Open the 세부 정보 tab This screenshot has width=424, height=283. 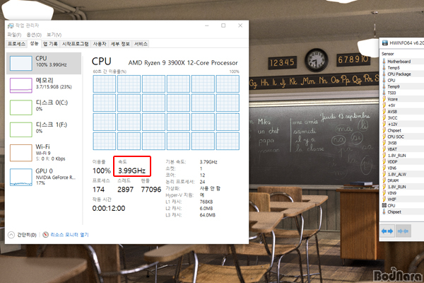pos(120,44)
